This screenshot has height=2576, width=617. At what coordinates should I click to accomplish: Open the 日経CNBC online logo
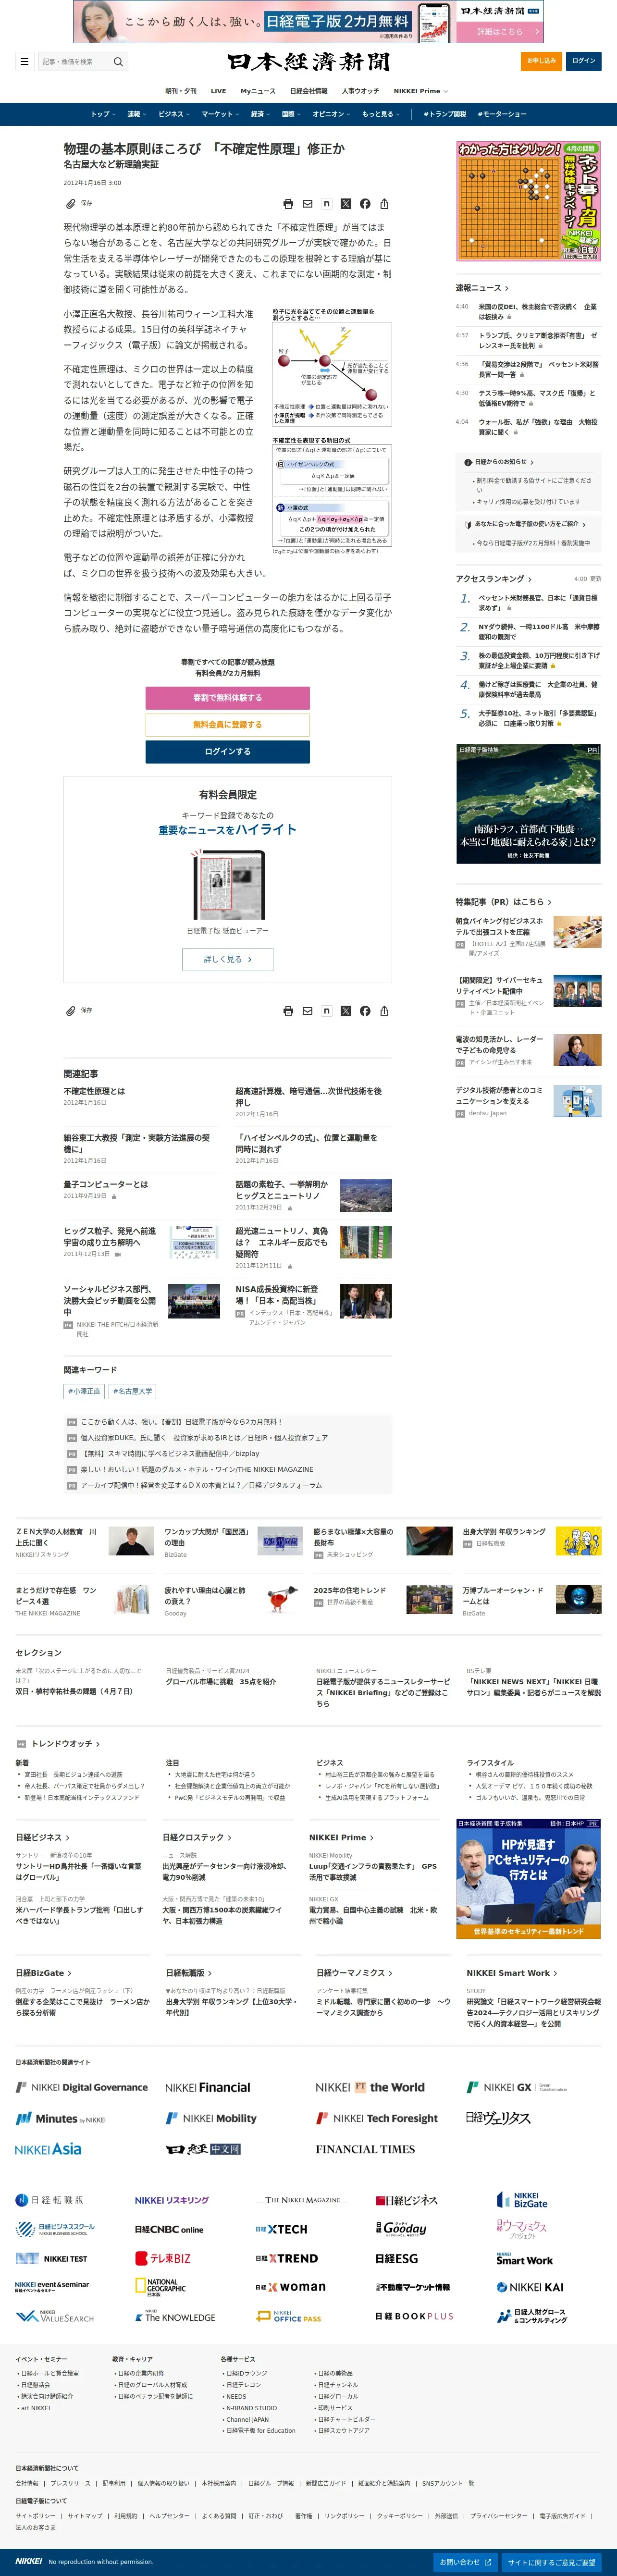point(169,2229)
